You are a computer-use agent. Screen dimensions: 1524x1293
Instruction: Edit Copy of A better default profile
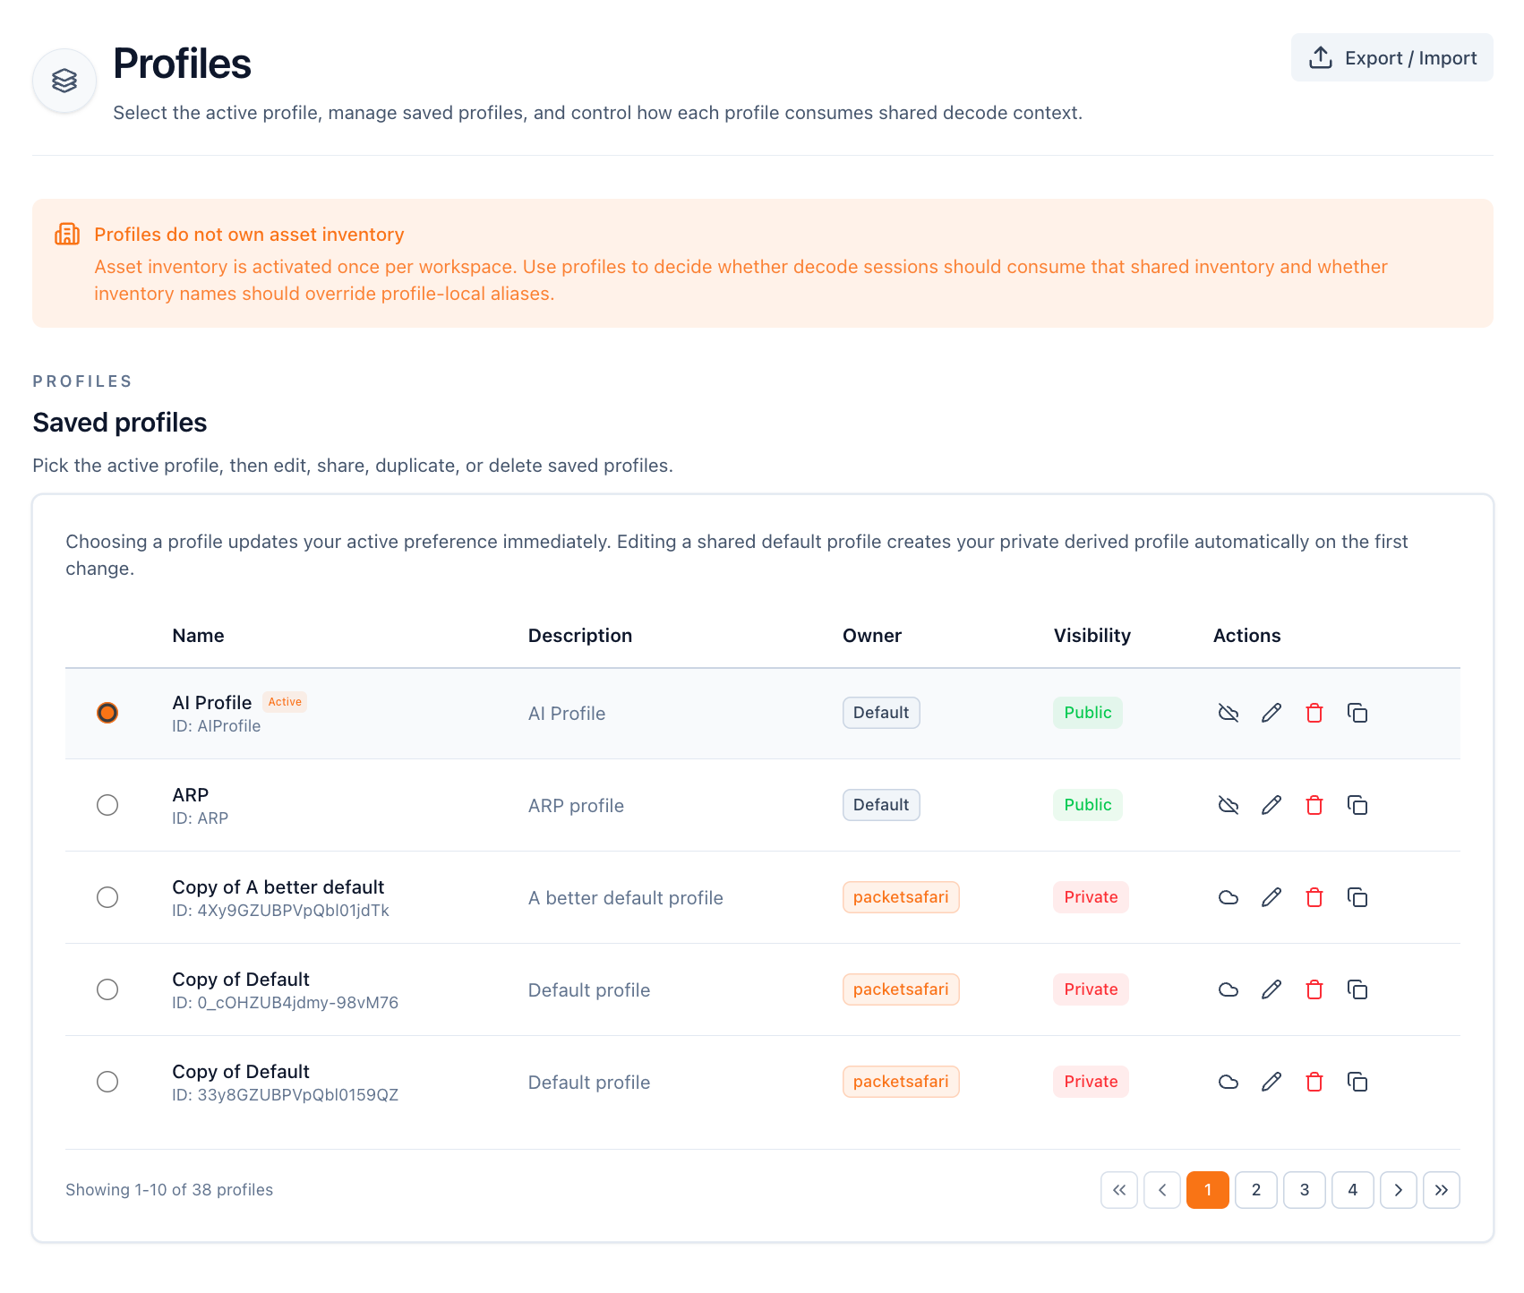tap(1271, 897)
